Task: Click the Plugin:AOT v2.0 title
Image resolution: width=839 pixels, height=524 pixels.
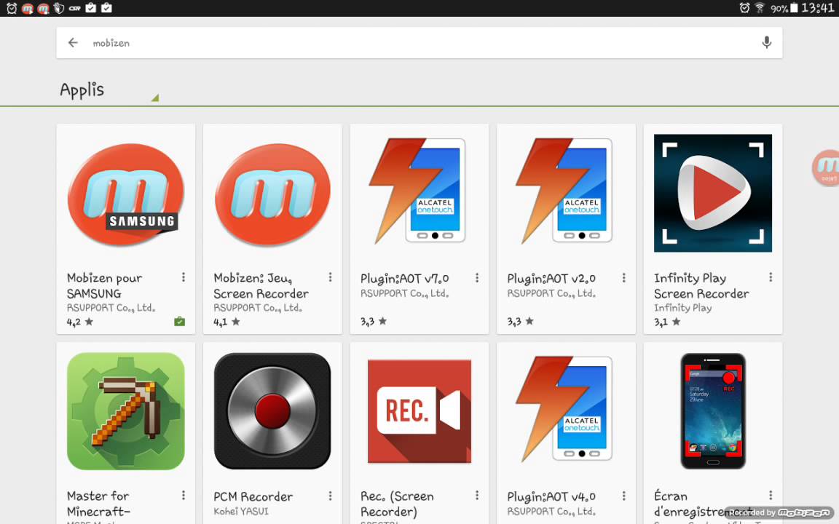Action: pos(551,279)
